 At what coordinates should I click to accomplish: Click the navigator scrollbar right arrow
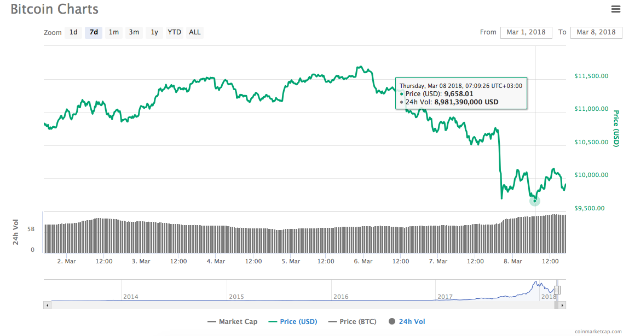(x=562, y=305)
